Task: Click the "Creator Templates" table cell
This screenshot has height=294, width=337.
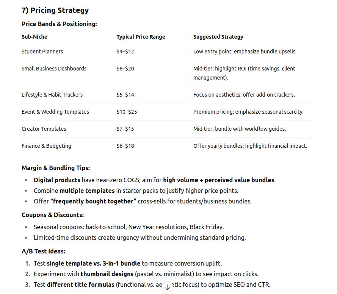Action: [44, 129]
